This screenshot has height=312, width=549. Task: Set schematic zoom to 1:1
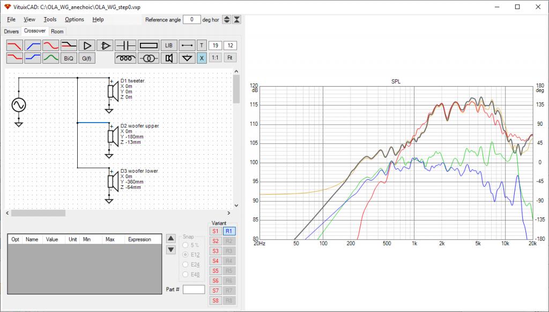216,58
